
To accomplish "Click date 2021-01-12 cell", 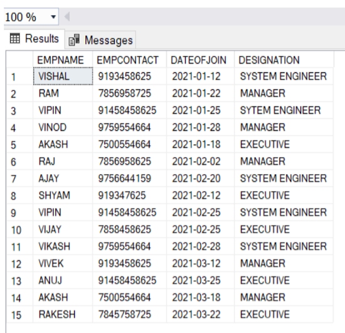I will (x=201, y=77).
